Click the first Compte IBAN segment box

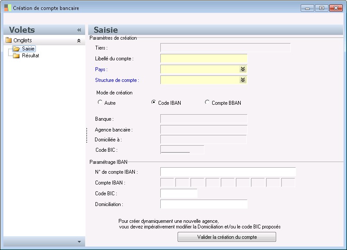point(167,183)
